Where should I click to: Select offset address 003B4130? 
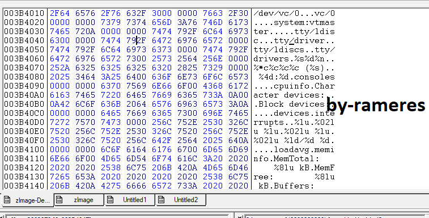[24, 177]
